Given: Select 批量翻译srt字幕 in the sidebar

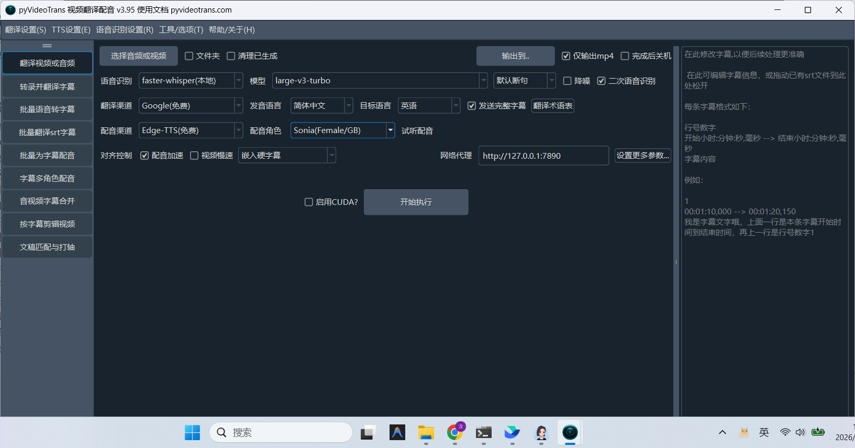Looking at the screenshot, I should coord(47,133).
